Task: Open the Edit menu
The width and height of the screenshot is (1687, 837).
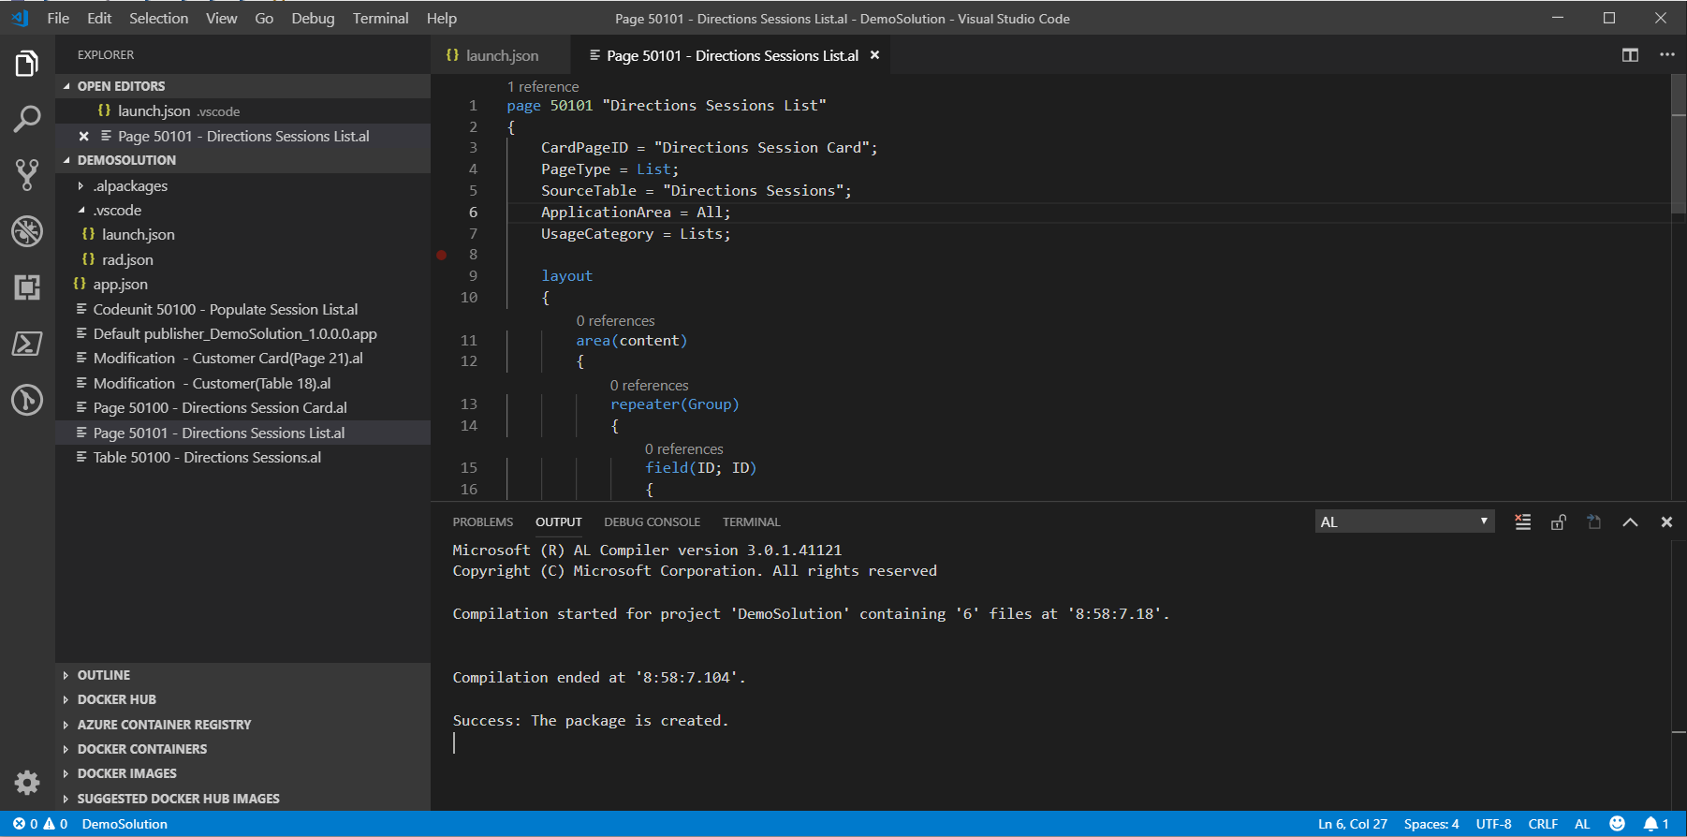Action: click(x=99, y=18)
